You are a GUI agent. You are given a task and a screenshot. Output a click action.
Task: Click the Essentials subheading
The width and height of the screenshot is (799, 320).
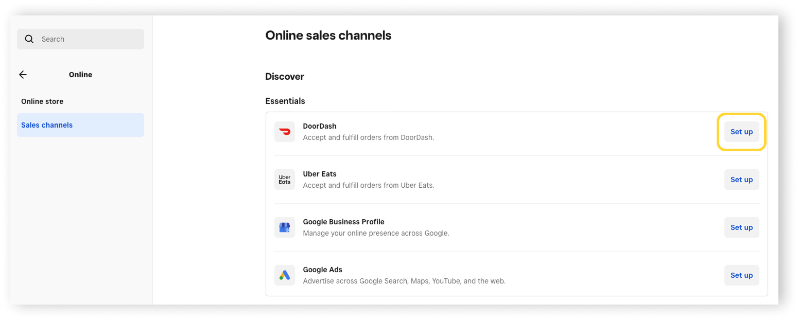tap(285, 101)
